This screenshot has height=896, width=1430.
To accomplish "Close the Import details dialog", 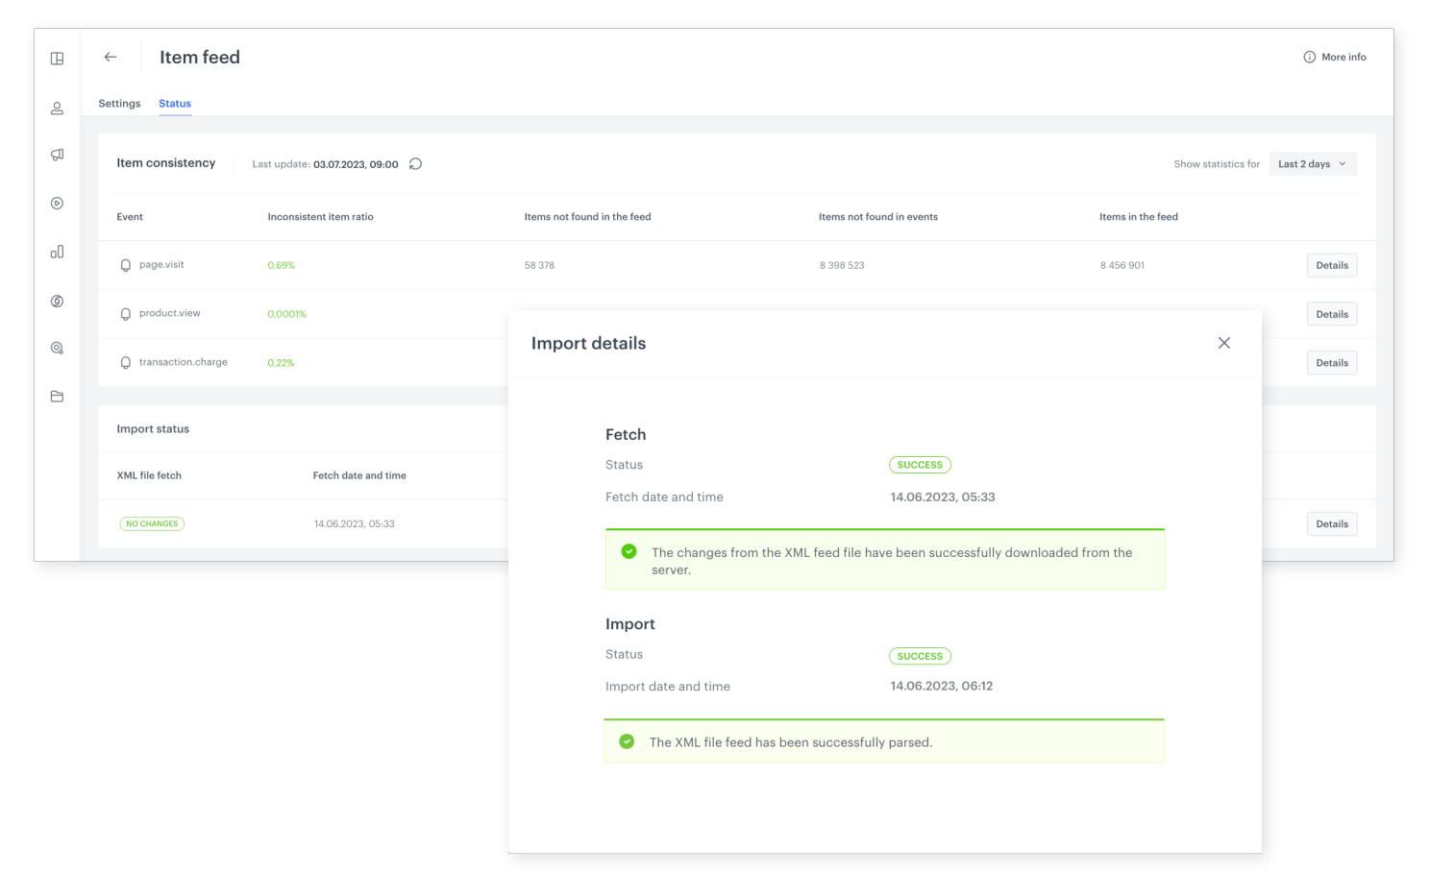I will (1224, 342).
